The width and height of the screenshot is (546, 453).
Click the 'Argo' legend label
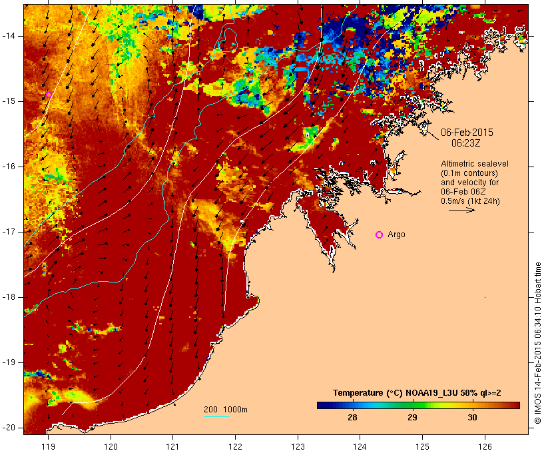[397, 234]
